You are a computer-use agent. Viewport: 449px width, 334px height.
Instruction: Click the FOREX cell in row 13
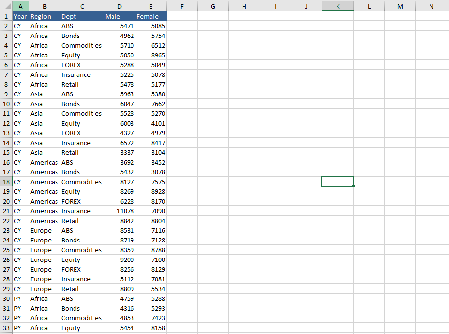[x=81, y=133]
